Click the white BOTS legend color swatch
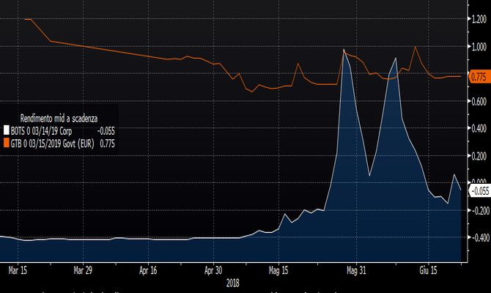This screenshot has width=491, height=293. click(7, 132)
